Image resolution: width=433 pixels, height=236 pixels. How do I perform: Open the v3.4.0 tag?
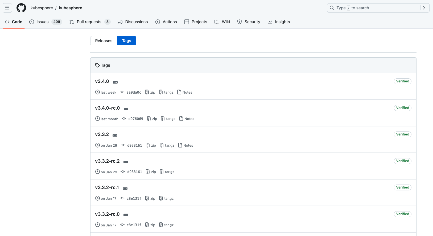click(x=102, y=81)
